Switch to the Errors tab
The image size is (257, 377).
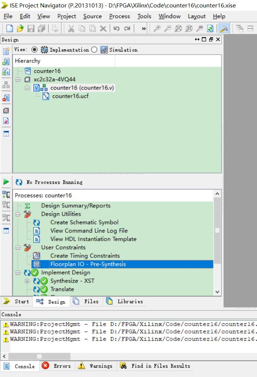(57, 366)
